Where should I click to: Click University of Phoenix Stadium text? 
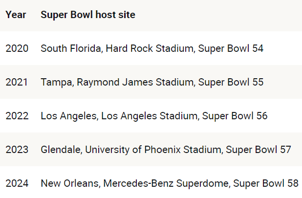tap(155, 150)
